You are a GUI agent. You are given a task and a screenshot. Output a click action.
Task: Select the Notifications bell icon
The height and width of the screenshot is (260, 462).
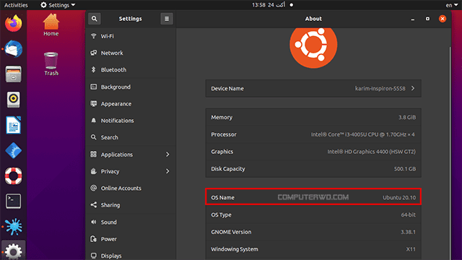(x=94, y=121)
